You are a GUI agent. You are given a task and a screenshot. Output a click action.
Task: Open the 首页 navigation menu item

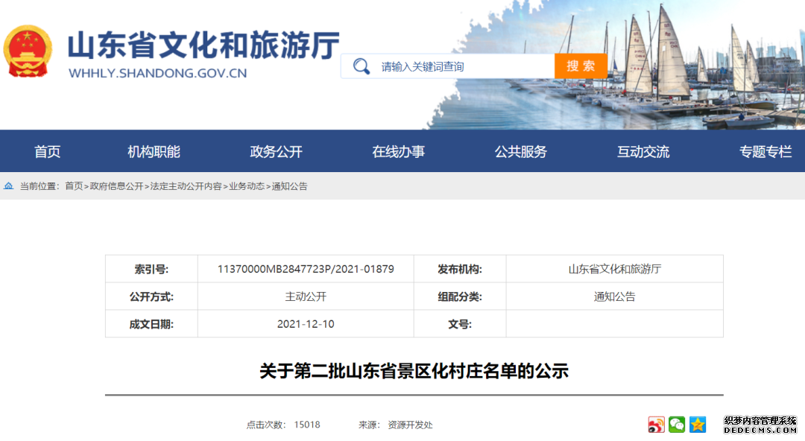click(47, 152)
